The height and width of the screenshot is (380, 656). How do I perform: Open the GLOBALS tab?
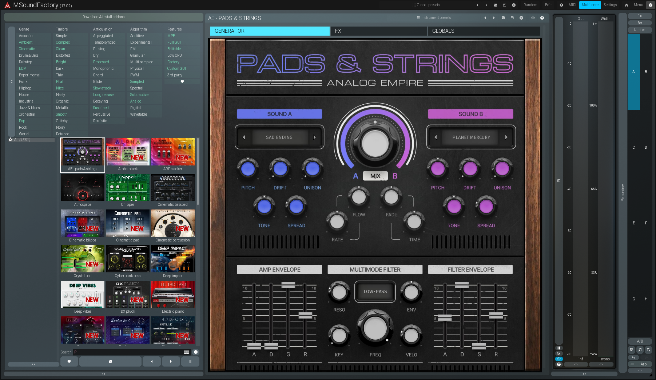[x=484, y=31]
